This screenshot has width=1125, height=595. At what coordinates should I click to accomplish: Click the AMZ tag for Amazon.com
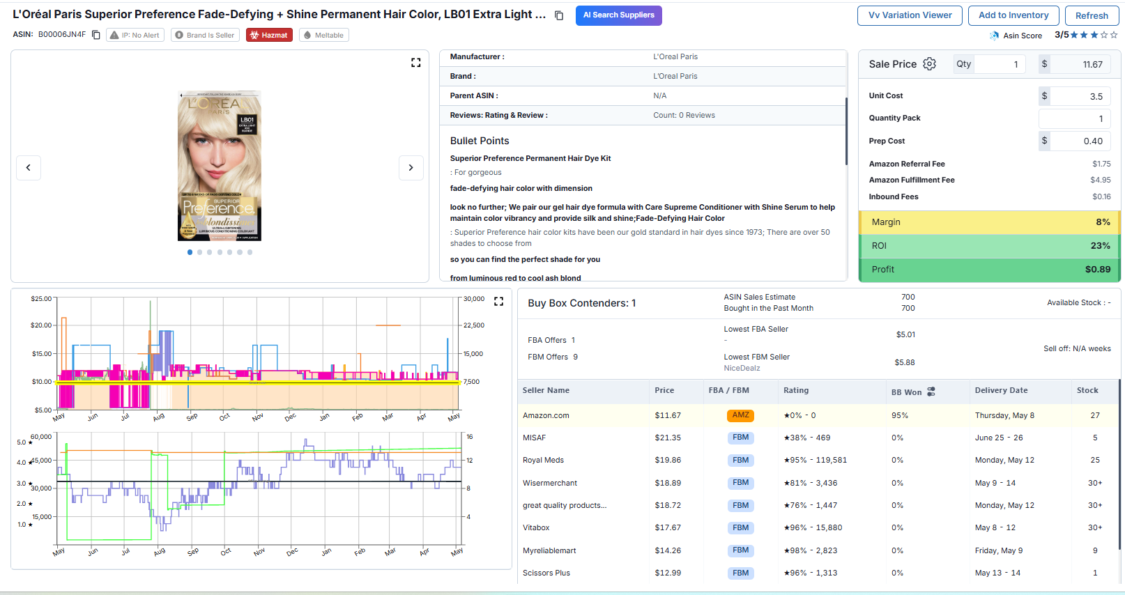coord(740,415)
